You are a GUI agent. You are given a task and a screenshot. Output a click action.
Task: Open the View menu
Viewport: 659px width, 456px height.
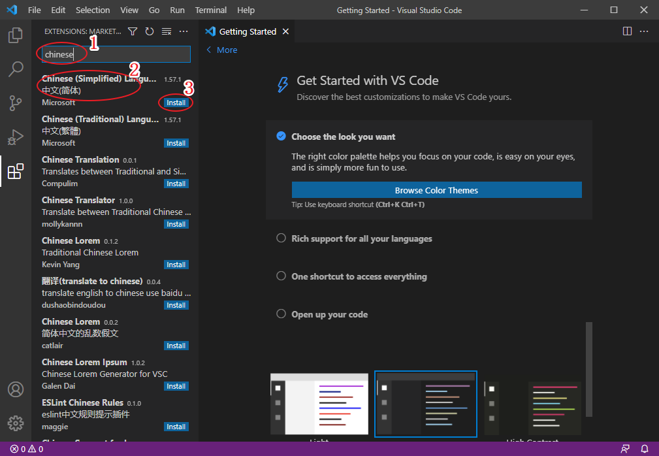tap(129, 10)
